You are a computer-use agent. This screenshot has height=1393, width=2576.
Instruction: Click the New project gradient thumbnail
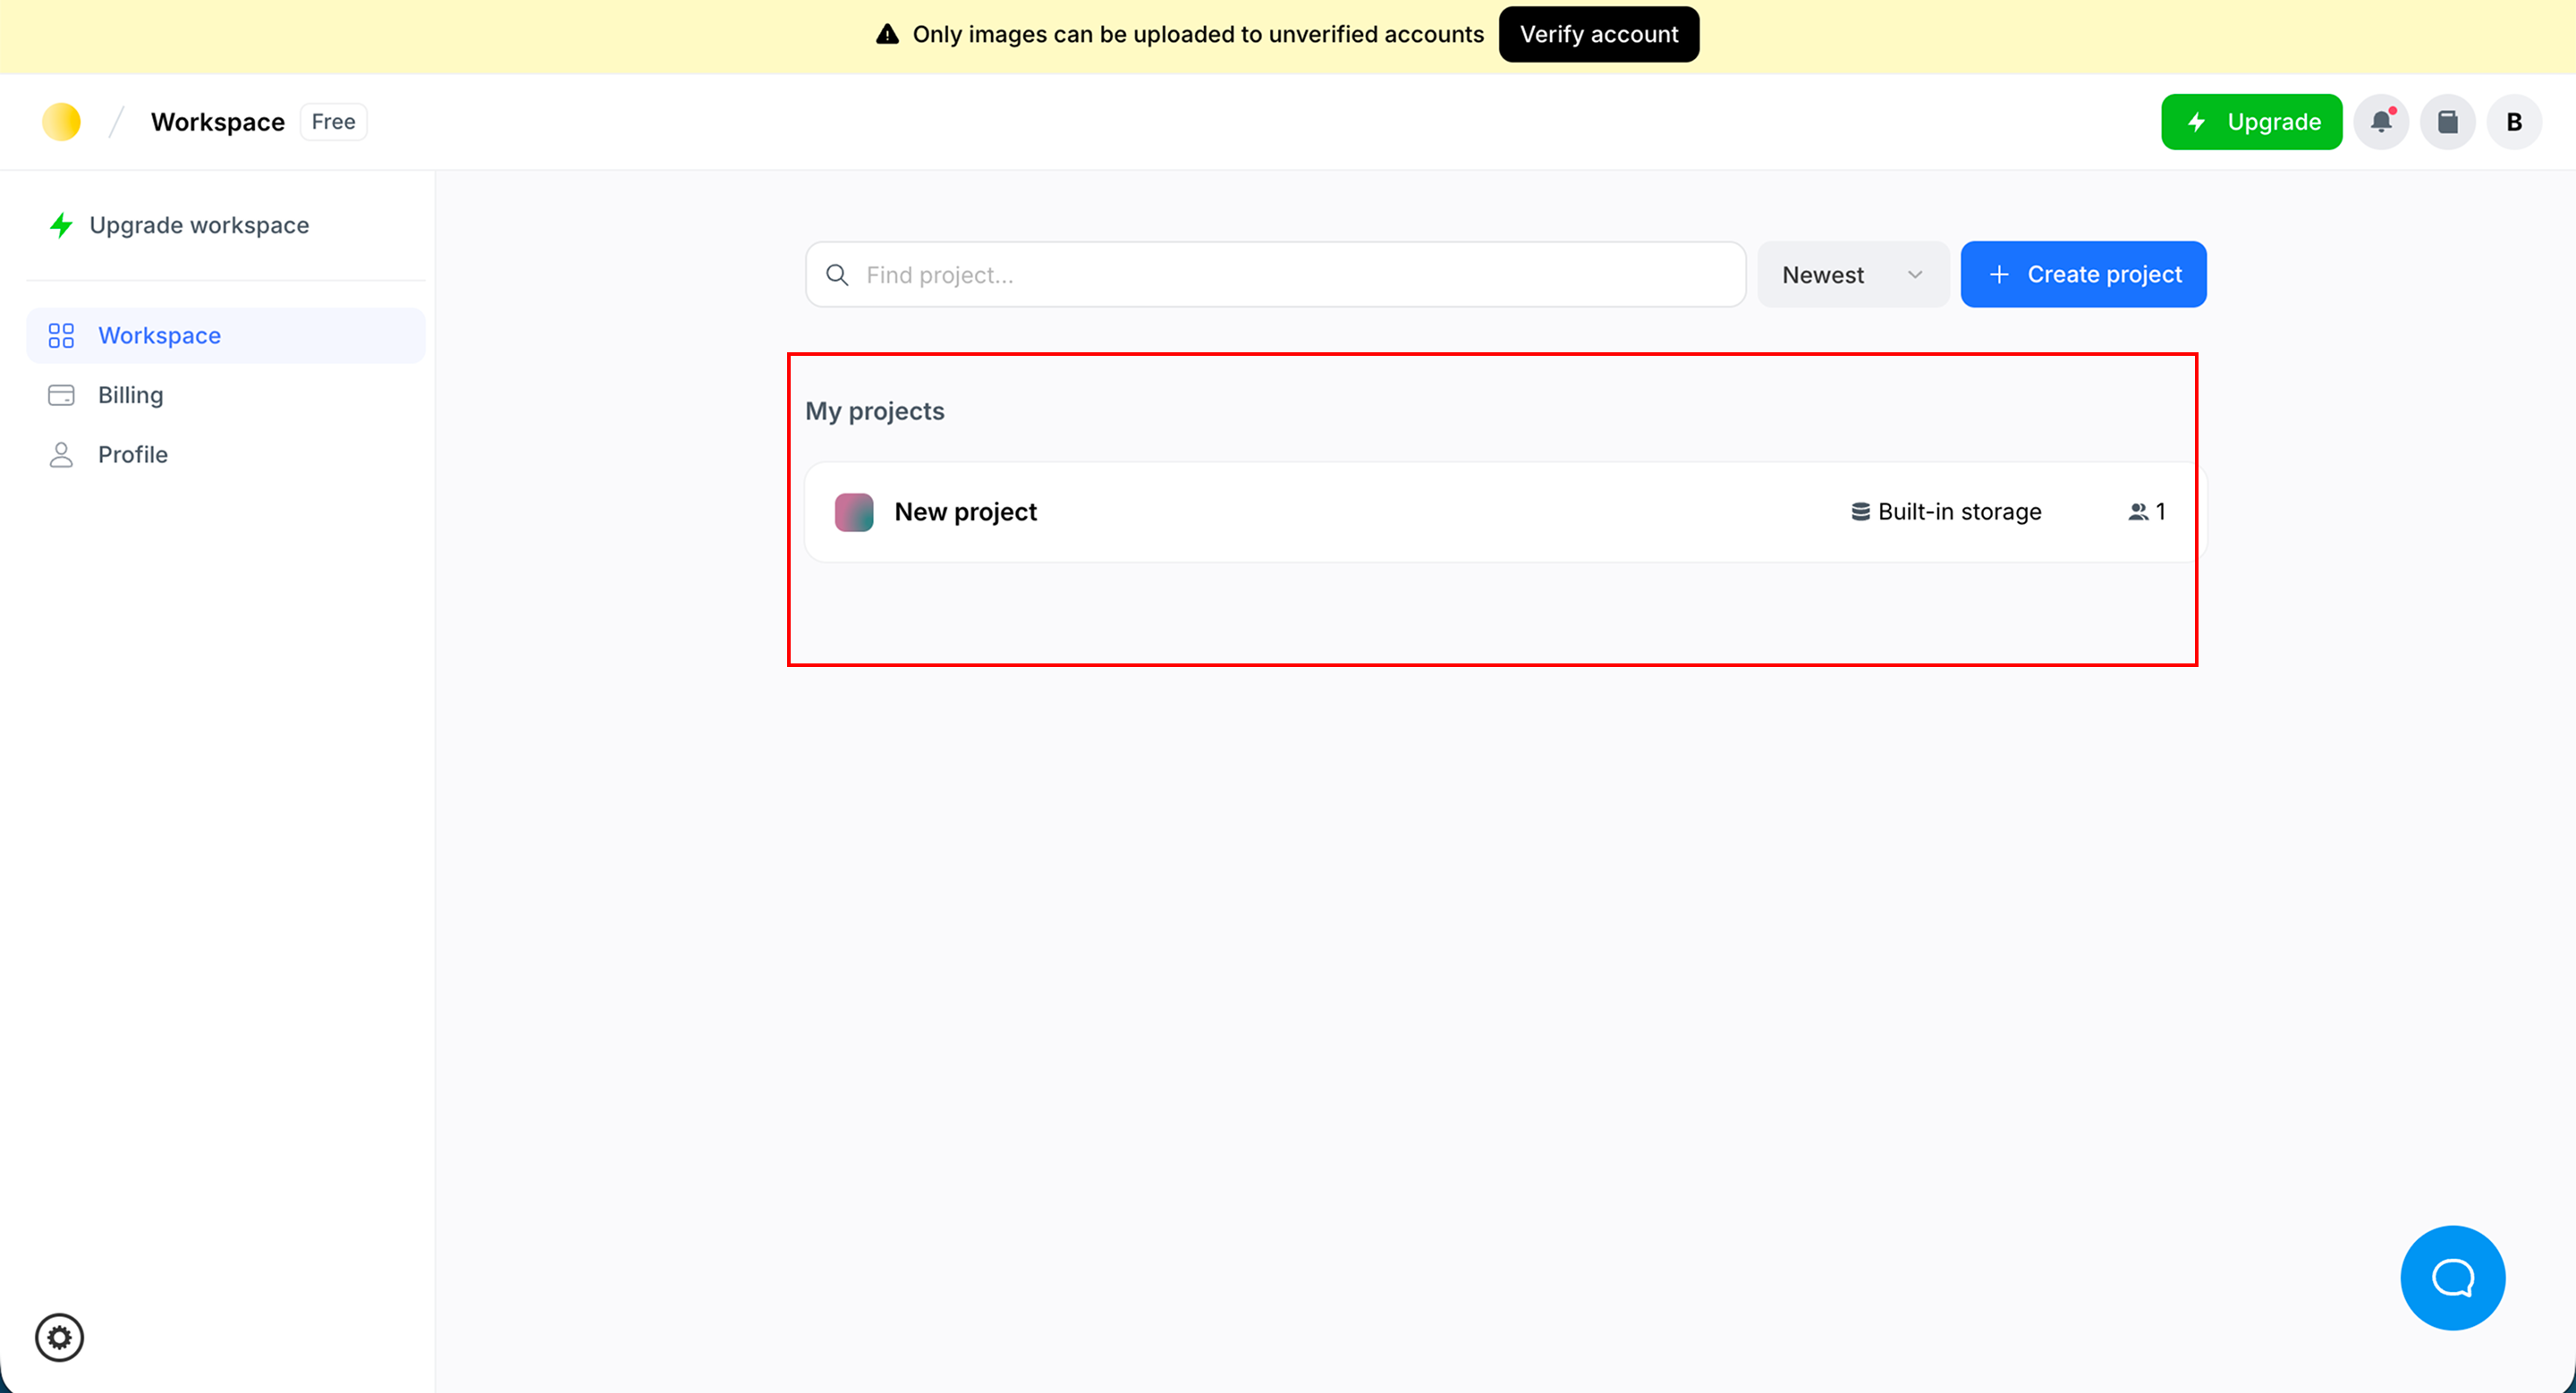(854, 511)
